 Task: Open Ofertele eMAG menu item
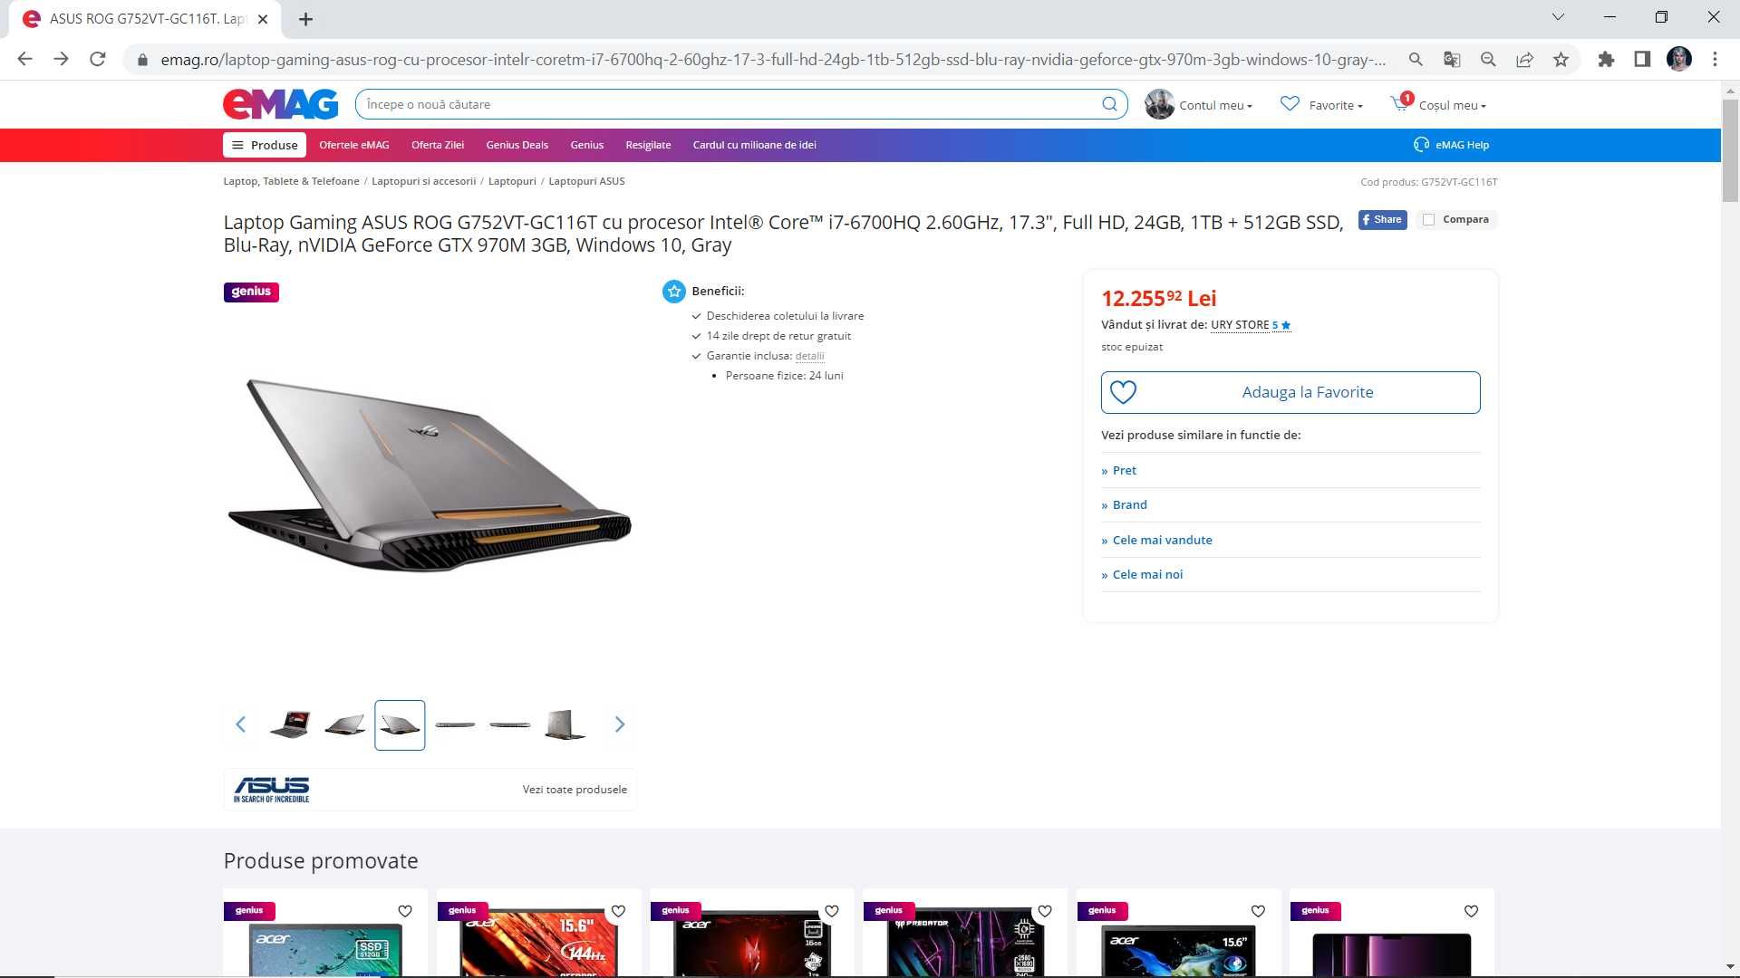[354, 145]
